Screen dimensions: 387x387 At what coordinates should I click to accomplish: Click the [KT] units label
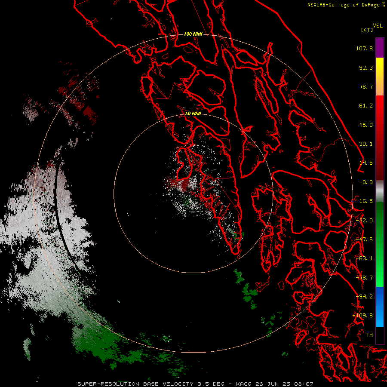367,30
